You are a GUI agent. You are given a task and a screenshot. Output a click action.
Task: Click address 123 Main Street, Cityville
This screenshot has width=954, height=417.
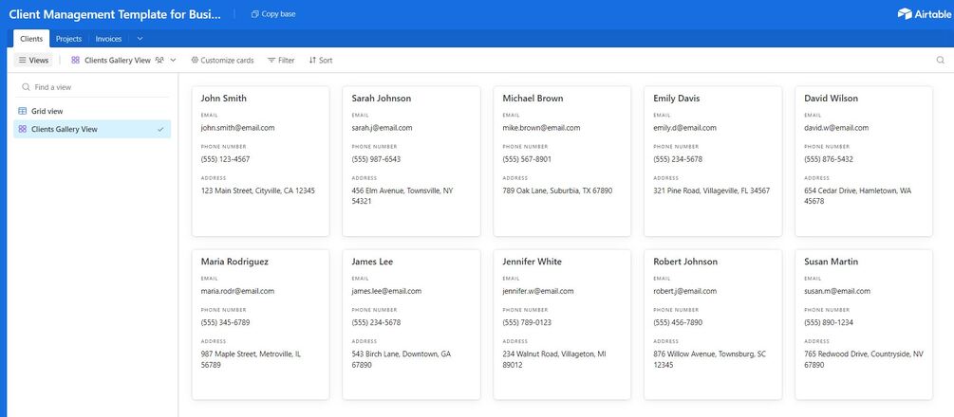coord(258,190)
